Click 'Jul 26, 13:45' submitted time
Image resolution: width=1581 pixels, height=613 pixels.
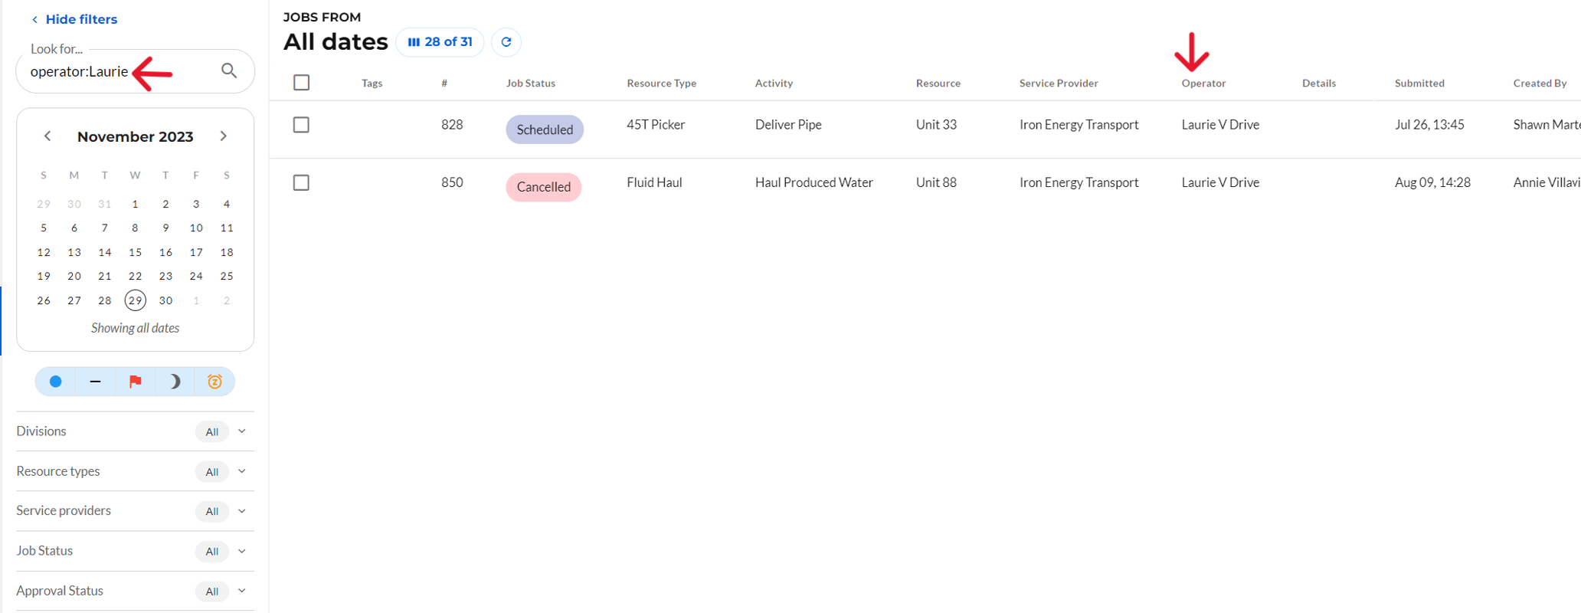coord(1429,125)
